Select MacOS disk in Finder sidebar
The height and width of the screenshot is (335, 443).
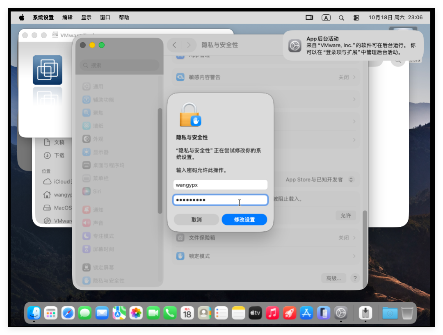click(58, 207)
